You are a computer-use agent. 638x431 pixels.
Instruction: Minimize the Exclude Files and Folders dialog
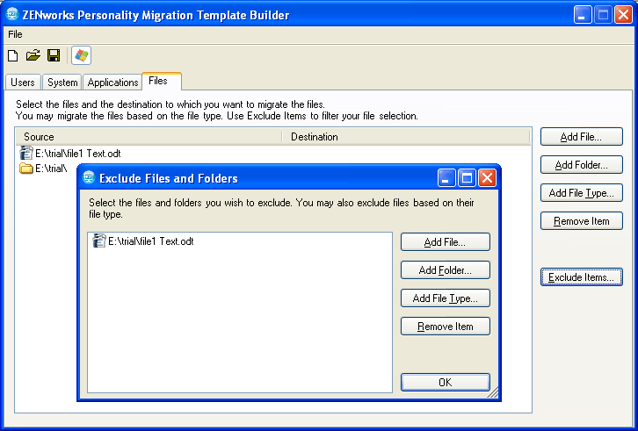coord(446,178)
